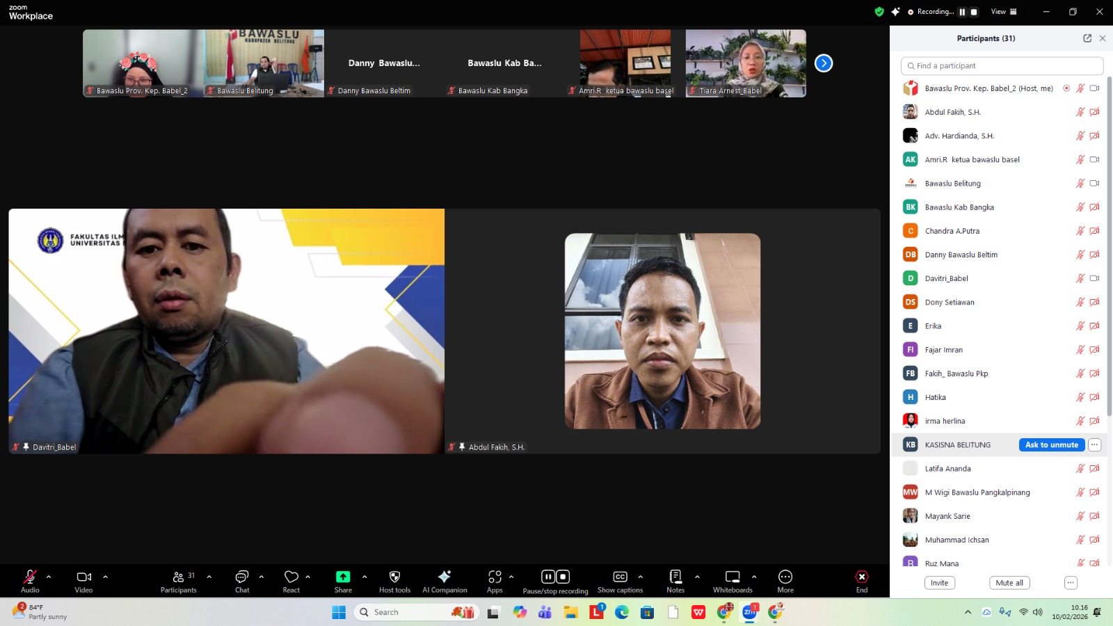Click the Mute all button
The height and width of the screenshot is (626, 1113).
pyautogui.click(x=1009, y=583)
